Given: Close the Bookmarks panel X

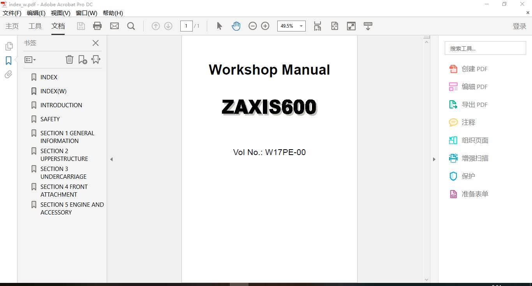Looking at the screenshot, I should point(95,43).
